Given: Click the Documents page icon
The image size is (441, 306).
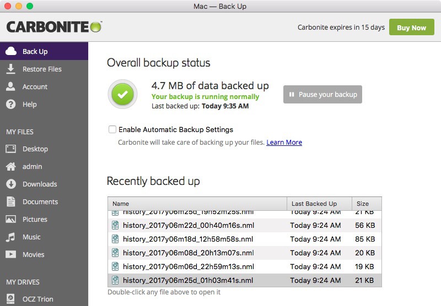Looking at the screenshot, I should tap(10, 201).
